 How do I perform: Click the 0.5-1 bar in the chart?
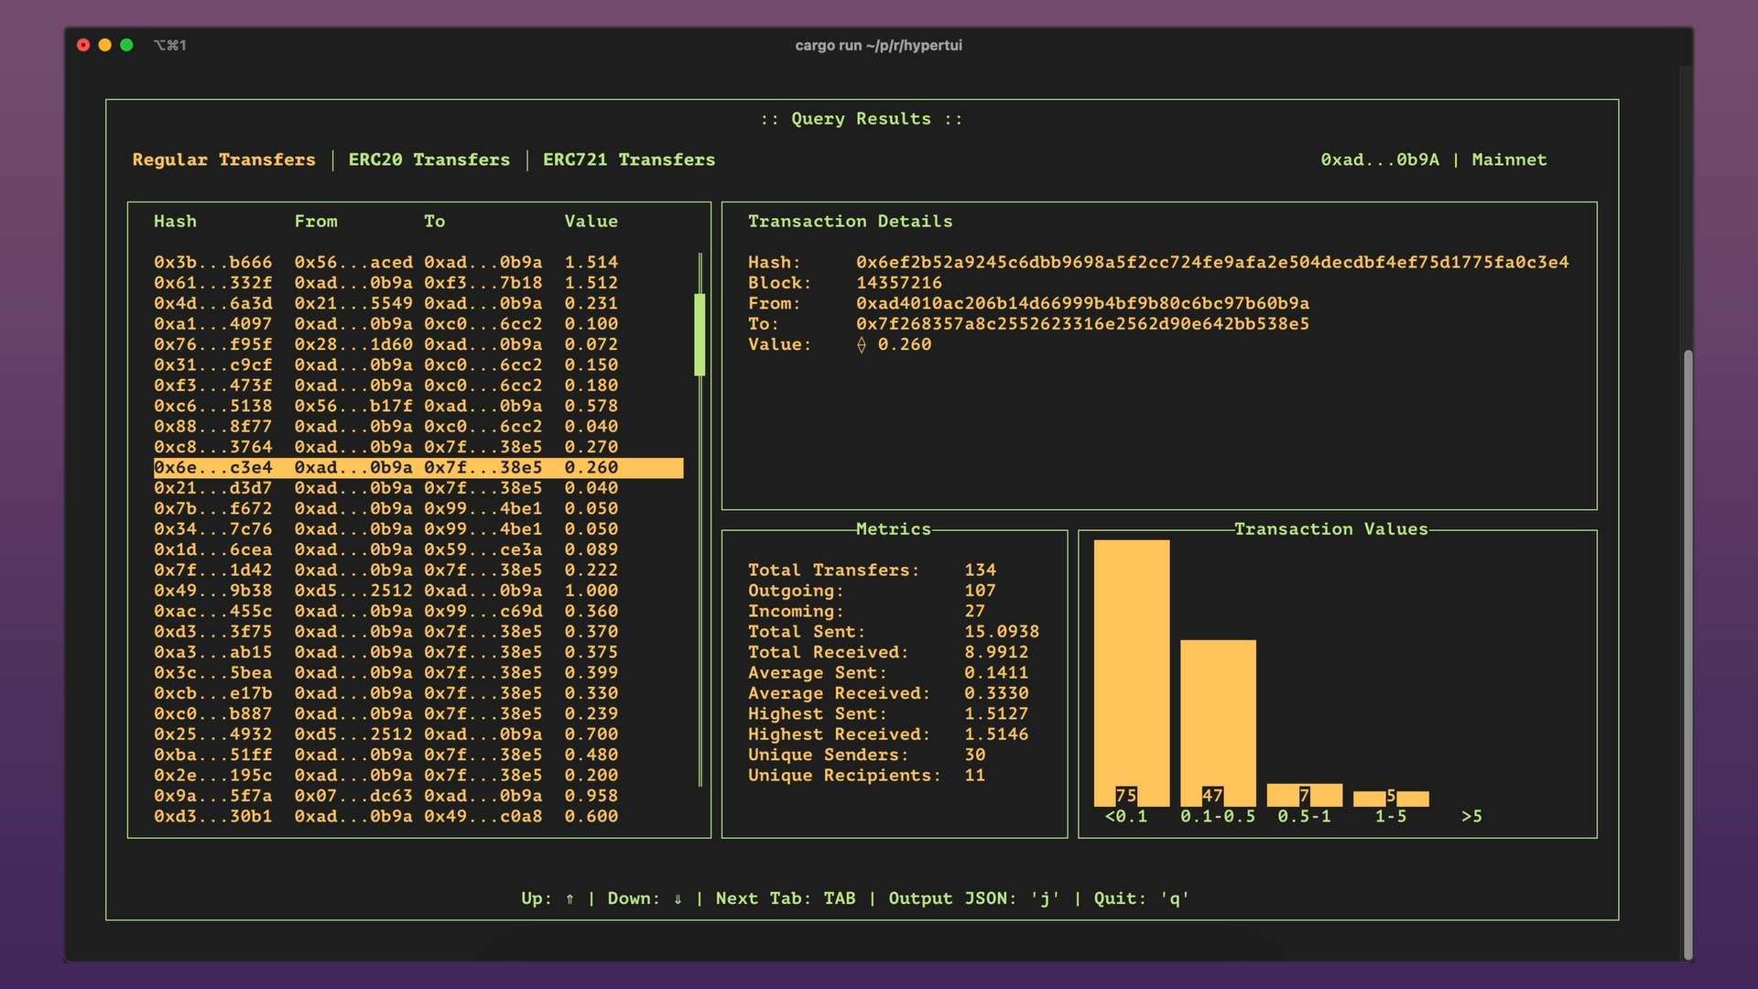pos(1304,795)
